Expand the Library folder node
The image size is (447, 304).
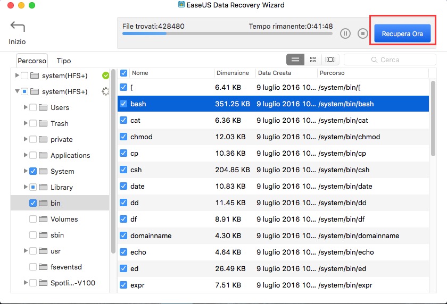tap(26, 187)
